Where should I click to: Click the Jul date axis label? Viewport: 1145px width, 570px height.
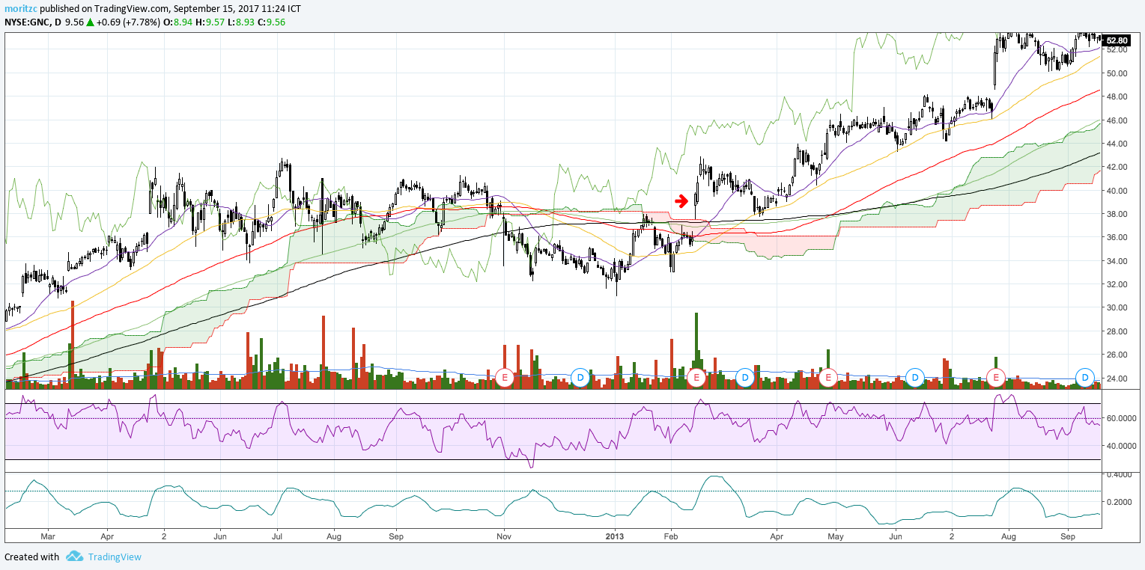point(277,536)
